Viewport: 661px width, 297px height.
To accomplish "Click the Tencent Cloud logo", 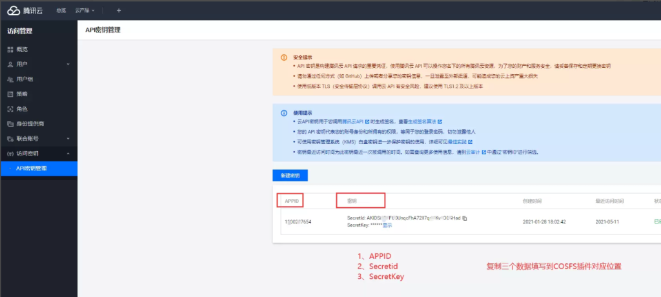I will (x=25, y=10).
